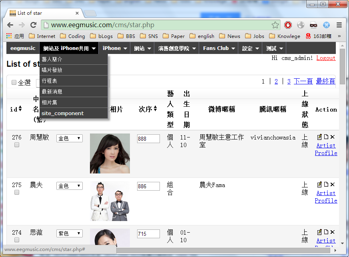
Task: Click the 次序 input field showing 886
Action: pos(148,186)
